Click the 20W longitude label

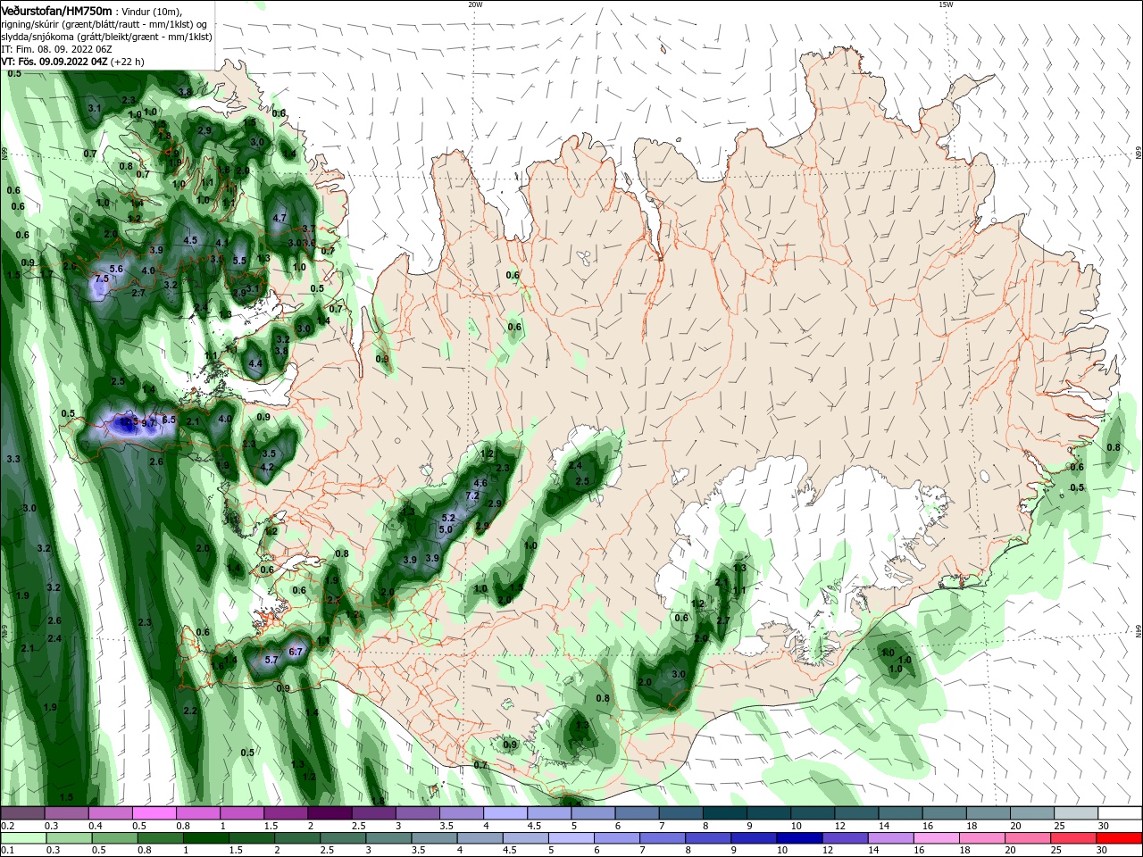coord(475,4)
